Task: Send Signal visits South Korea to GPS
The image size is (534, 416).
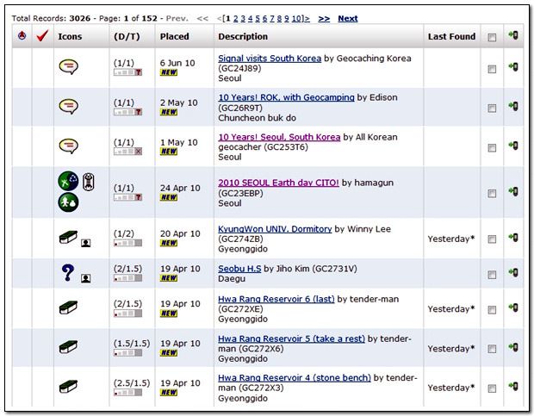Action: tap(513, 66)
